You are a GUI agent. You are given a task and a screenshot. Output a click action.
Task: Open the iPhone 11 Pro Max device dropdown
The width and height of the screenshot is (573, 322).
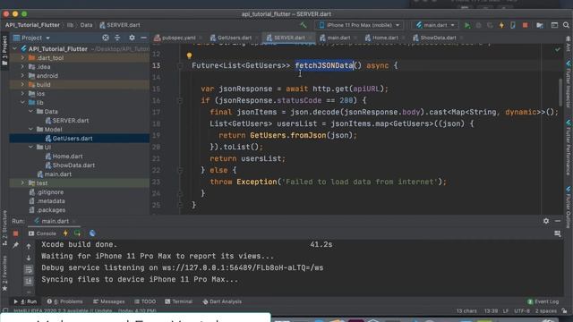(360, 25)
